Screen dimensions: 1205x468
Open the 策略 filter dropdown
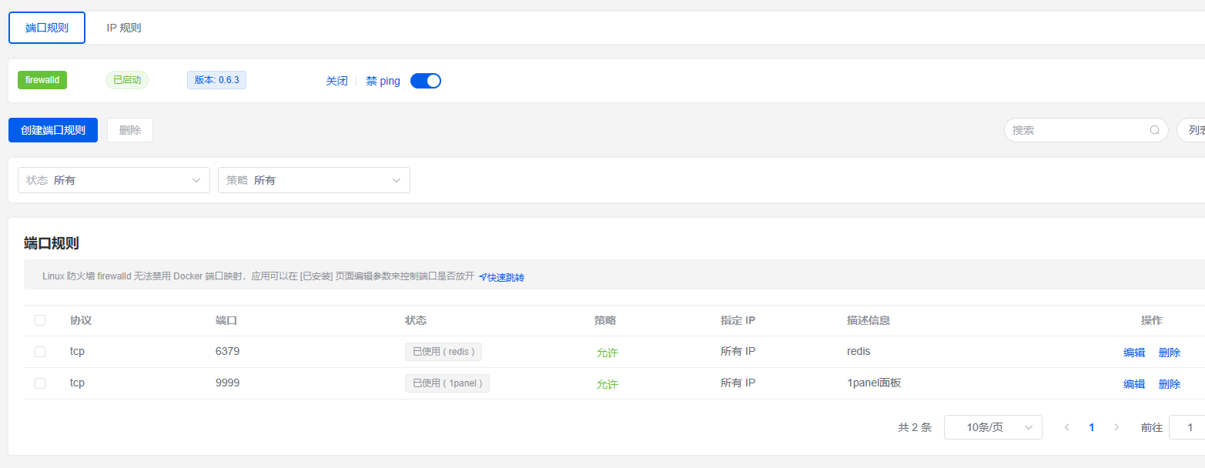pyautogui.click(x=314, y=180)
